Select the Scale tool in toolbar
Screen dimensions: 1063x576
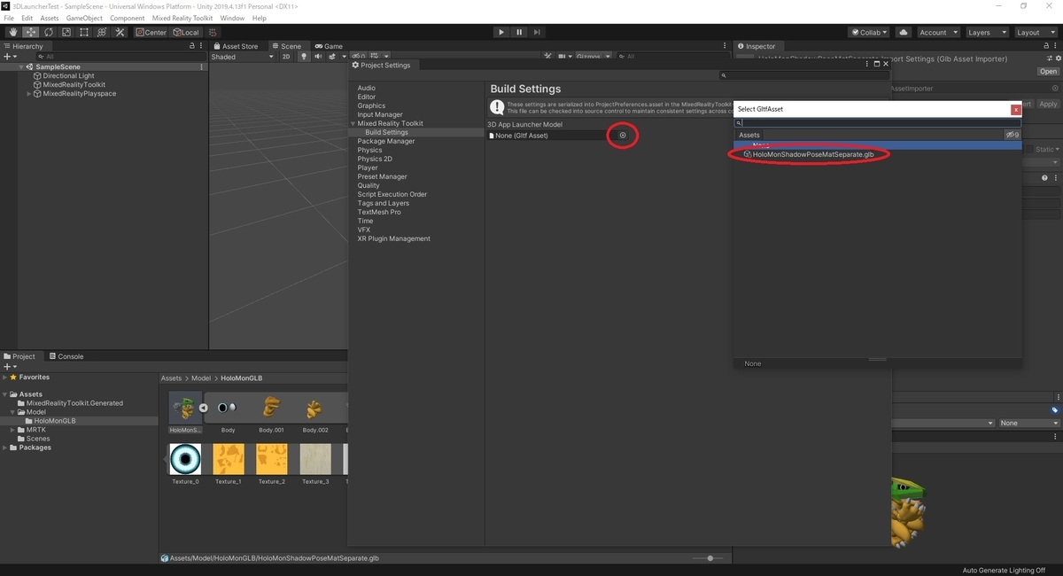click(x=66, y=32)
